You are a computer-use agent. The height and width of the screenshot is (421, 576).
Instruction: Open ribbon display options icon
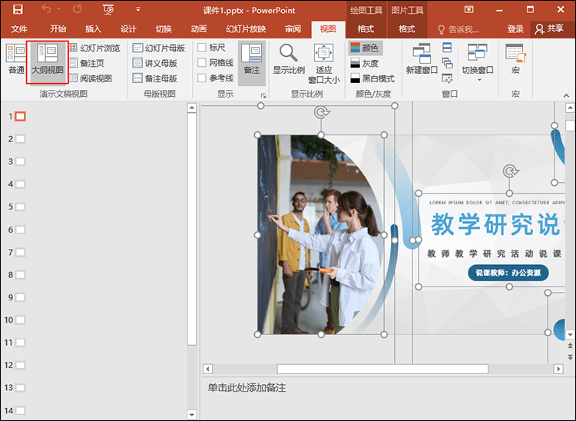[468, 9]
